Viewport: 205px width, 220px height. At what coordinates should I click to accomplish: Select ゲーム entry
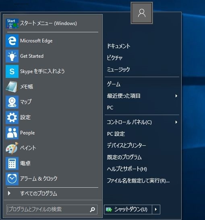[x=114, y=84]
